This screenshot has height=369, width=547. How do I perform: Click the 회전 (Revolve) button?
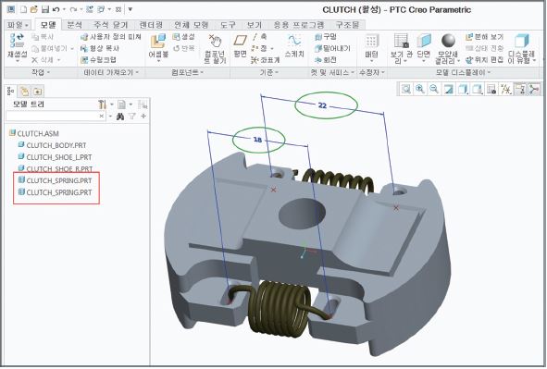point(326,60)
